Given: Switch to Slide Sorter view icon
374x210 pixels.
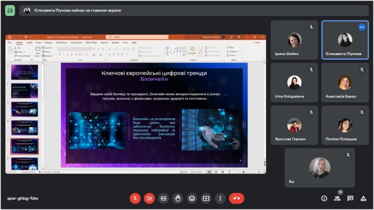Looking at the screenshot, I should coord(216,172).
